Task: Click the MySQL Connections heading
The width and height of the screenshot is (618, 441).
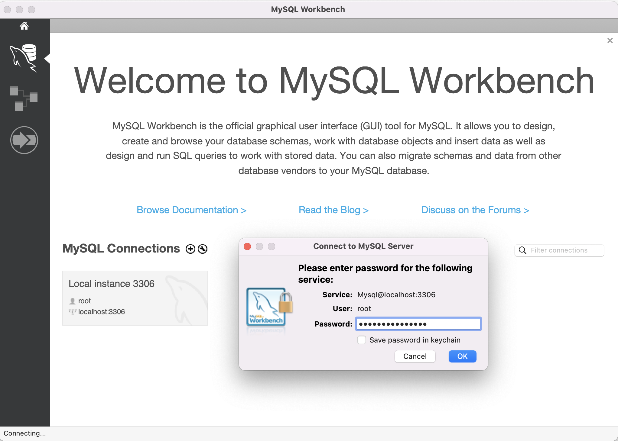Action: coord(121,249)
